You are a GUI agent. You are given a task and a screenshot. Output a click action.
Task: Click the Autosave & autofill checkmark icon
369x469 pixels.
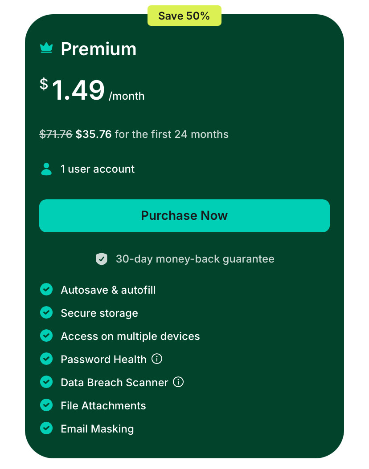[x=46, y=289]
